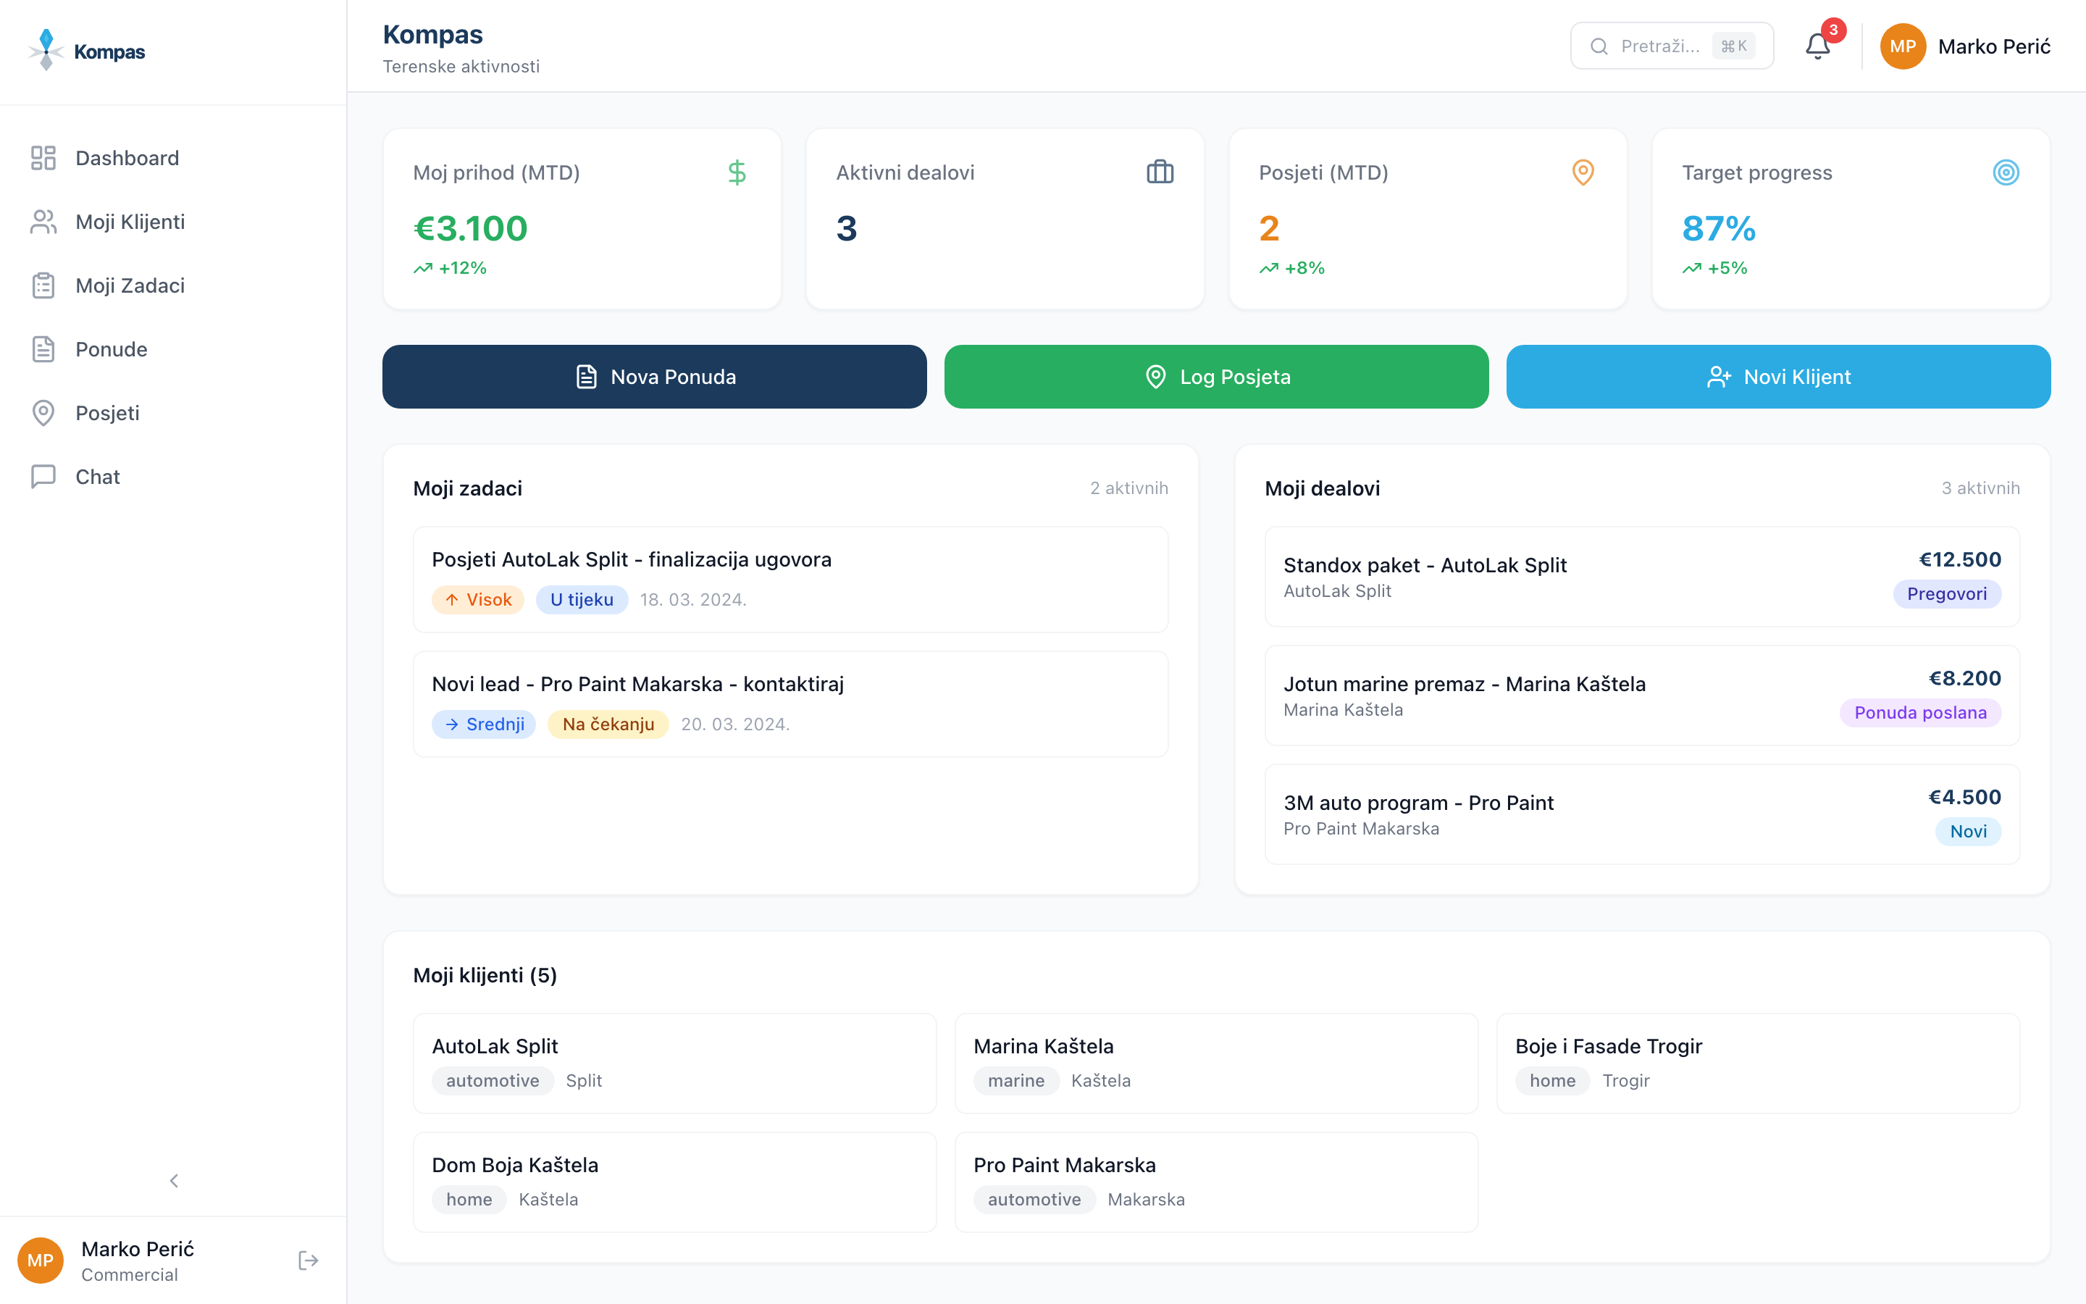Click the map pin icon on Posjeti card
Screen dimensions: 2086x1304
tap(1583, 172)
